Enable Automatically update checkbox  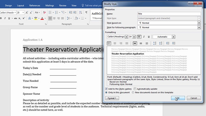135,89
